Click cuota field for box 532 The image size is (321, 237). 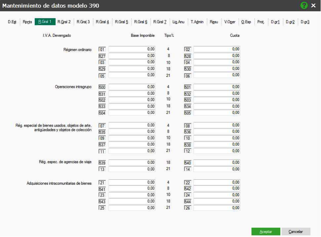point(217,93)
